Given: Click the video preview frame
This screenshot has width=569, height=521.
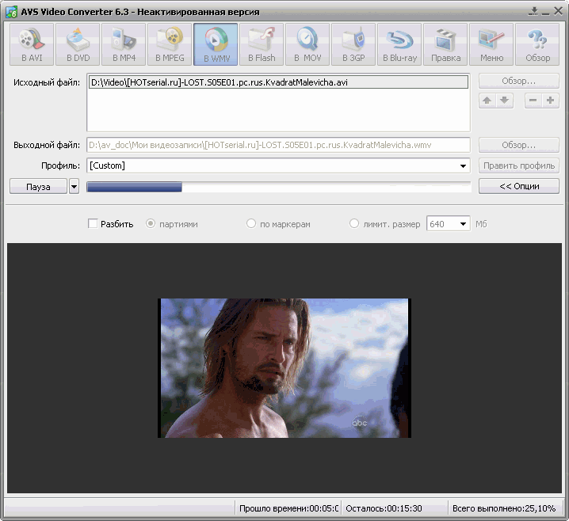Looking at the screenshot, I should click(284, 368).
